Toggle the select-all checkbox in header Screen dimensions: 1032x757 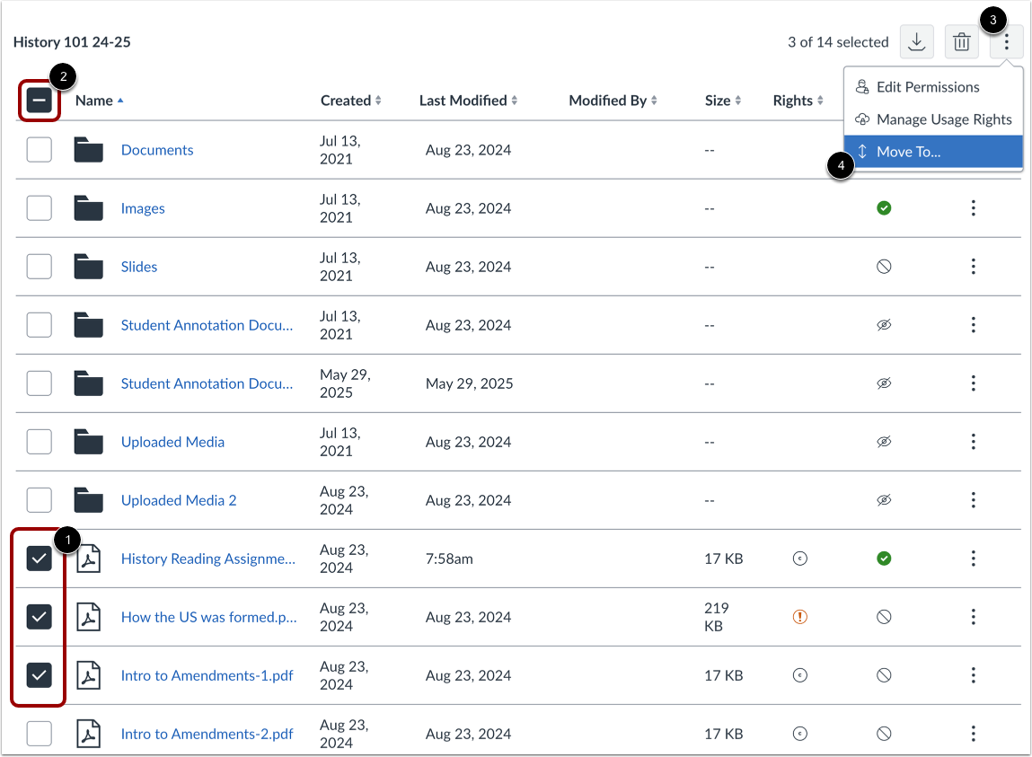tap(40, 101)
